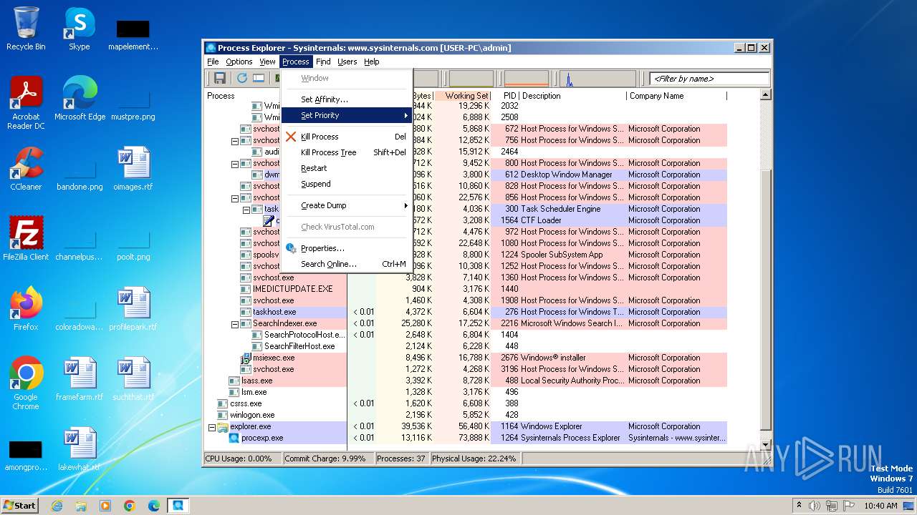Collapse the SearchIndexer.exe tree node
The height and width of the screenshot is (515, 917).
click(x=234, y=324)
